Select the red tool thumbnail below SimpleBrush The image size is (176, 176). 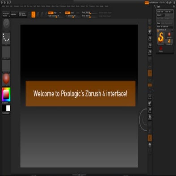161,49
